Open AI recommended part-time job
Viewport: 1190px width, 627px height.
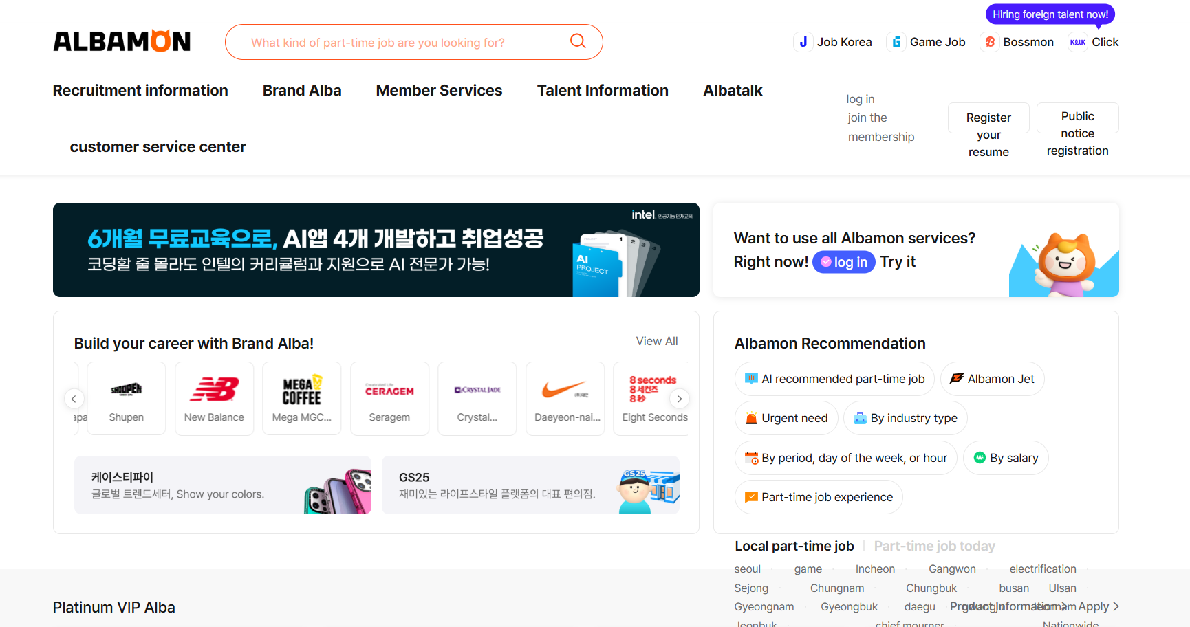point(834,379)
